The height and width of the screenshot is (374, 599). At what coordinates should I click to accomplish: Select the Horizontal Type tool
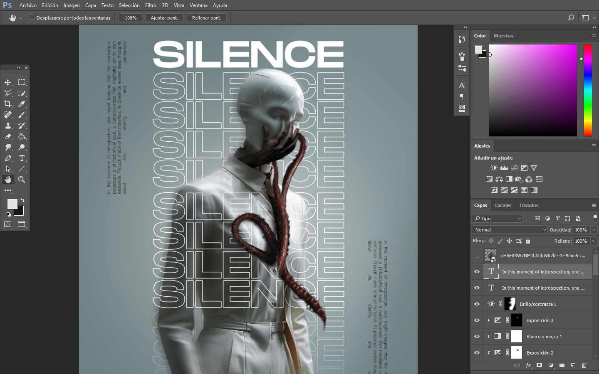22,158
